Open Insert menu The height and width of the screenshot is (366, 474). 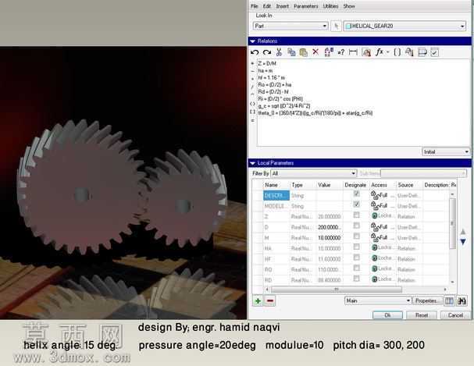coord(283,6)
